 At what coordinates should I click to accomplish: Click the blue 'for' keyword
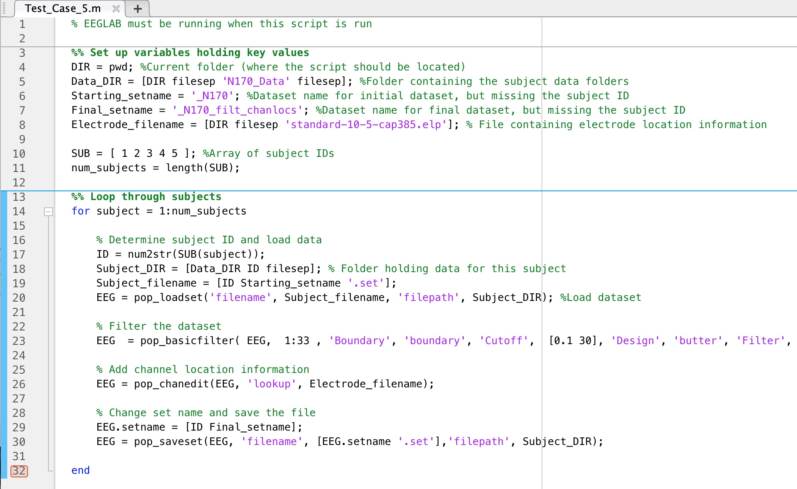tap(81, 211)
